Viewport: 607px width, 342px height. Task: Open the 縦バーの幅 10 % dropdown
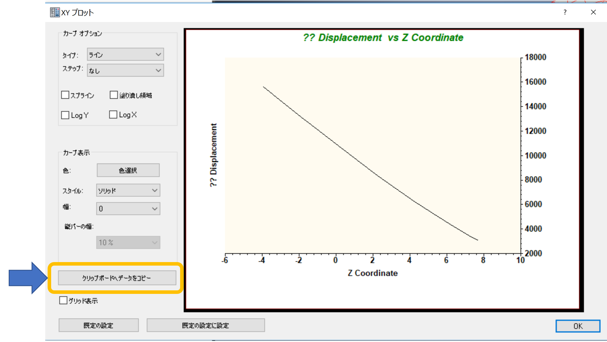pyautogui.click(x=128, y=242)
